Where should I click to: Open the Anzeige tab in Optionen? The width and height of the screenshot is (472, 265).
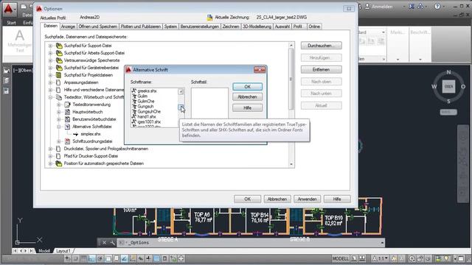coord(68,26)
